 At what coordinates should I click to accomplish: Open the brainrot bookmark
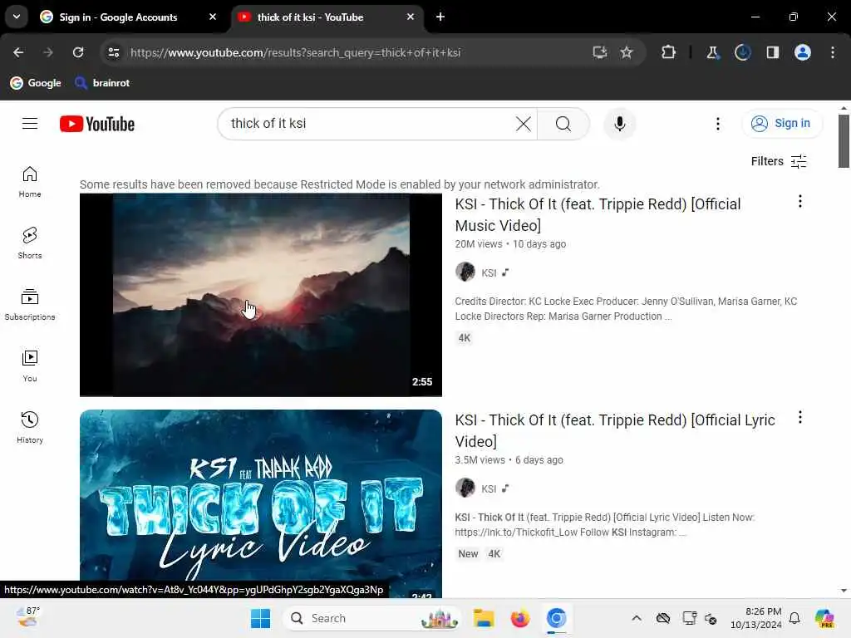(102, 83)
